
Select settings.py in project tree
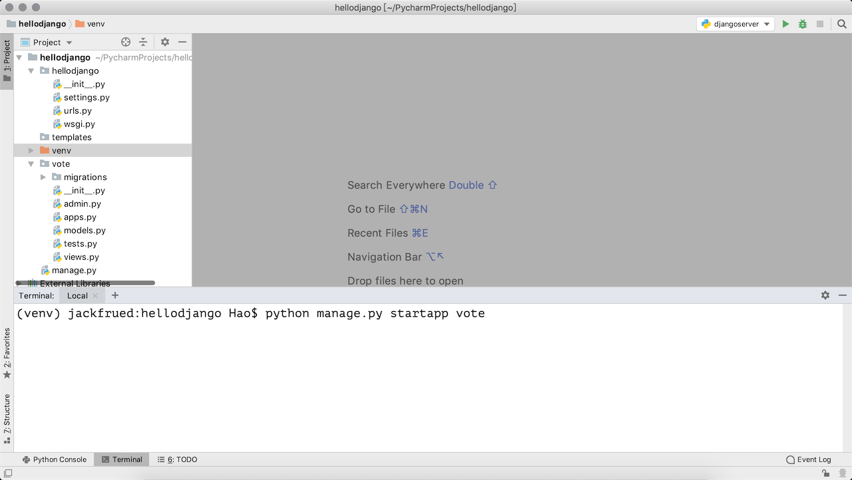click(x=87, y=97)
